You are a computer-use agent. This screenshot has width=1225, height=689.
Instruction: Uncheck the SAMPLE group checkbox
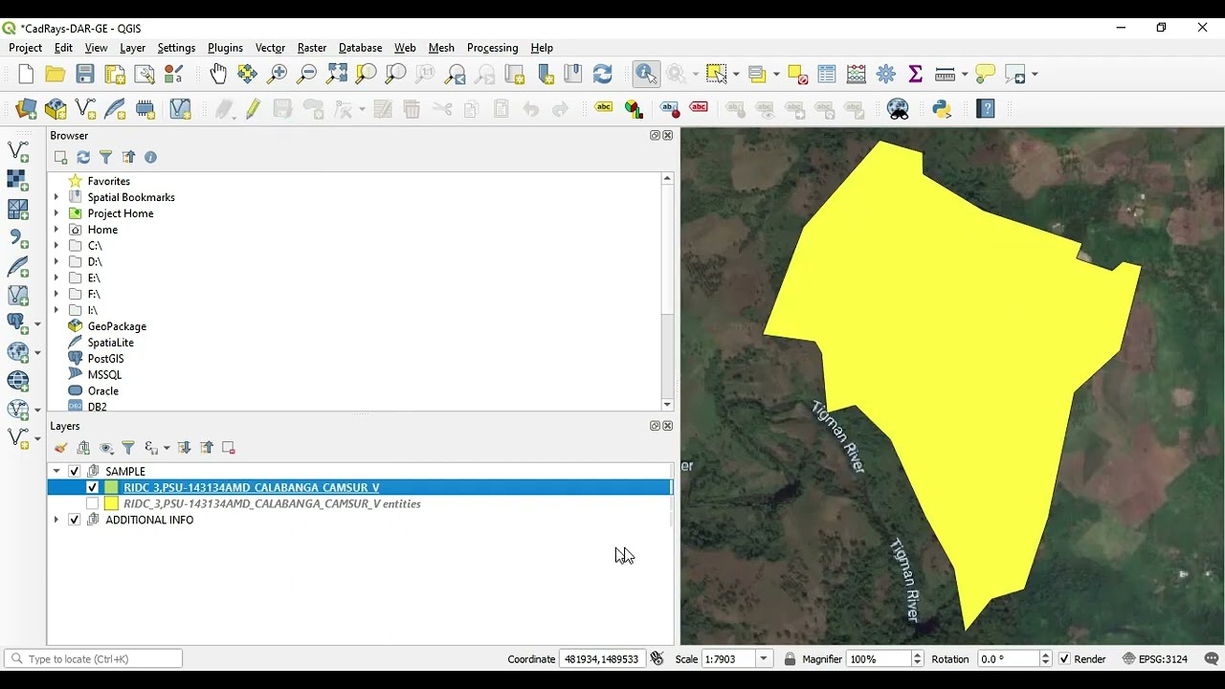75,471
